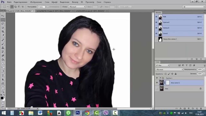This screenshot has width=206, height=116.
Task: Select the Path Selection tool
Action: [3, 80]
